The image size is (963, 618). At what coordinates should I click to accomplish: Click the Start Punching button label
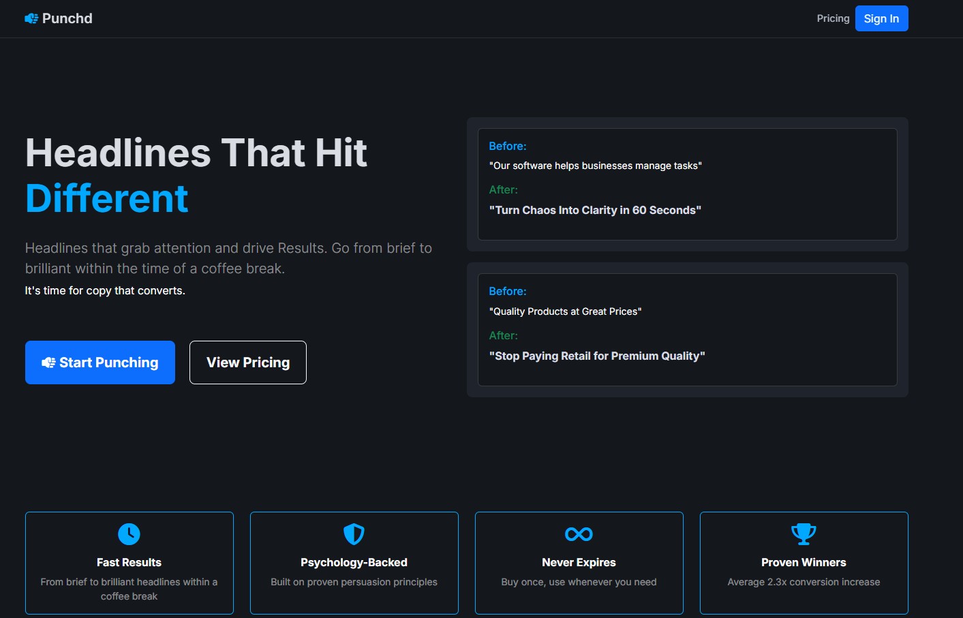[x=109, y=362]
